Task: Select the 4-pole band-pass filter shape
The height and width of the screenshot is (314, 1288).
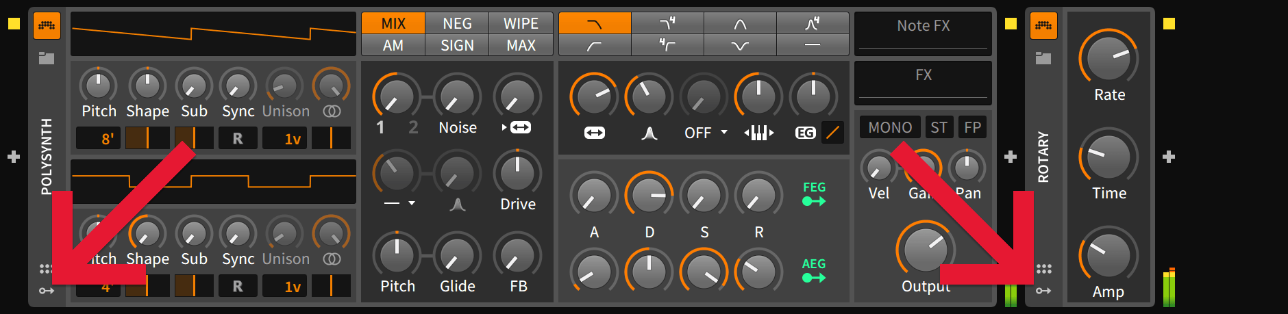Action: (x=813, y=23)
